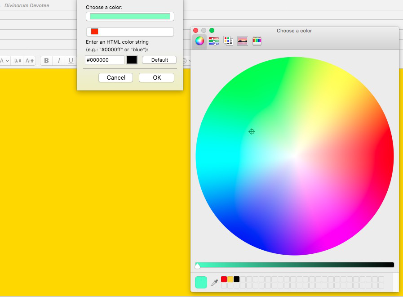Viewport: 403px width, 297px height.
Task: Click the brightness slider track
Action: 295,265
